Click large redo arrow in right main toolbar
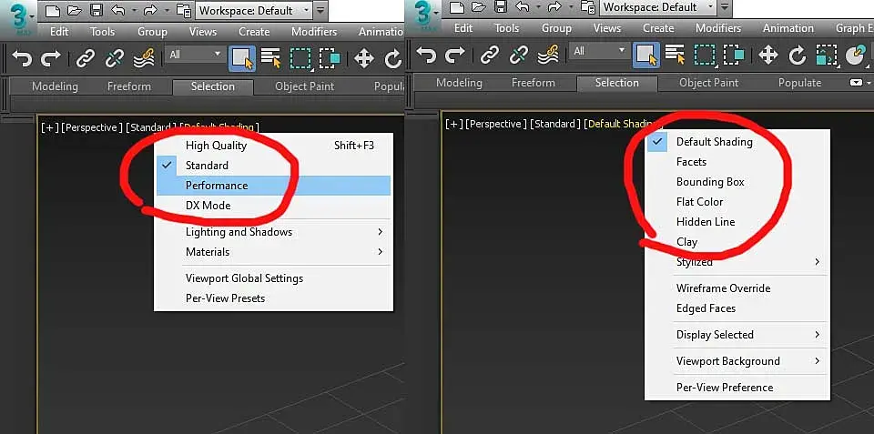The height and width of the screenshot is (434, 874). tap(455, 55)
